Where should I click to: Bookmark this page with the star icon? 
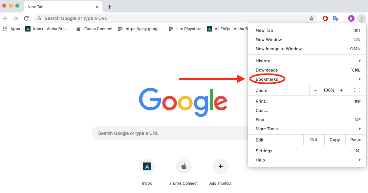pyautogui.click(x=312, y=18)
